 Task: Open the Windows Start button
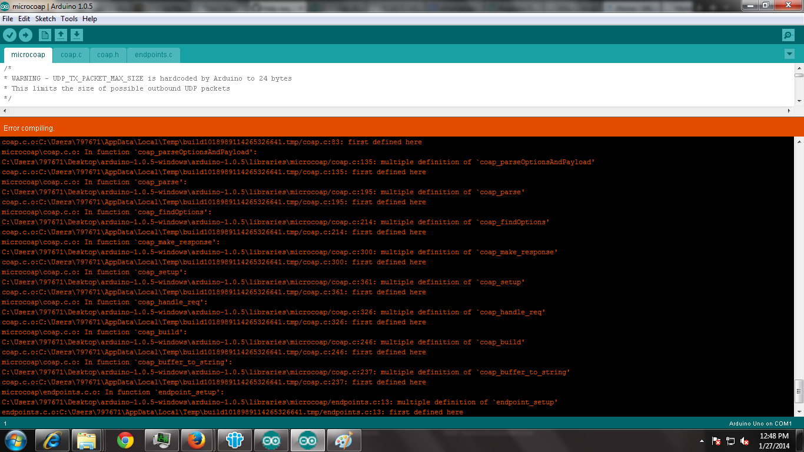coord(15,440)
